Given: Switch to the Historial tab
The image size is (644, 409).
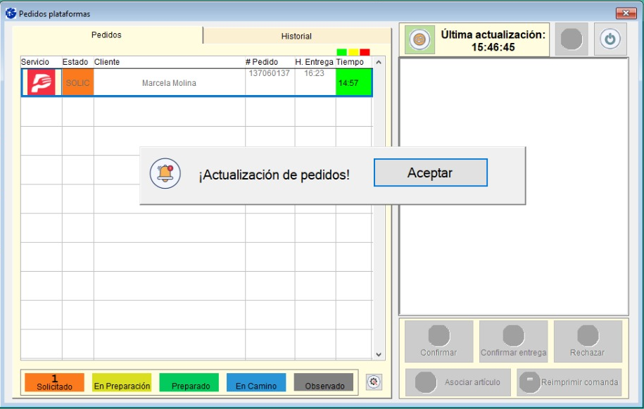Looking at the screenshot, I should pos(296,36).
